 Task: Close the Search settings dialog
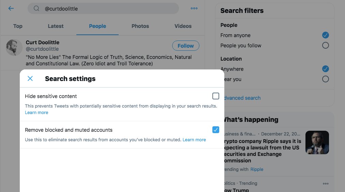(30, 79)
